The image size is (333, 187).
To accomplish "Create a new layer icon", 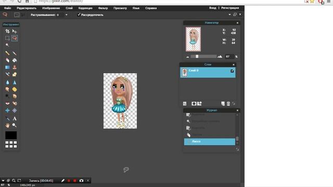I will tap(223, 103).
